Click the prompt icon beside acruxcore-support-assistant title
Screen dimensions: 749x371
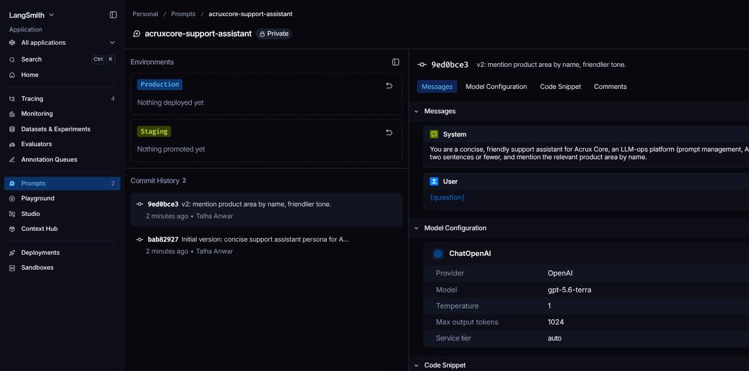(x=137, y=34)
